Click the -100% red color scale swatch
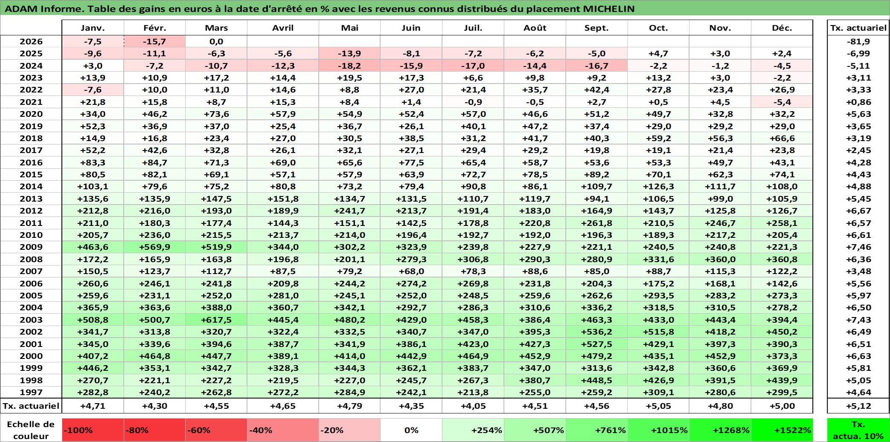Screen dimensions: 890x442 [93, 430]
